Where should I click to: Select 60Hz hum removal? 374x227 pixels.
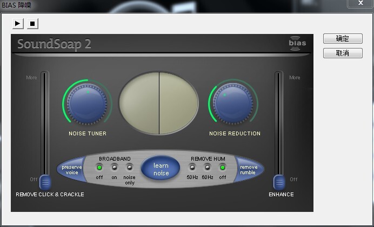coord(208,168)
